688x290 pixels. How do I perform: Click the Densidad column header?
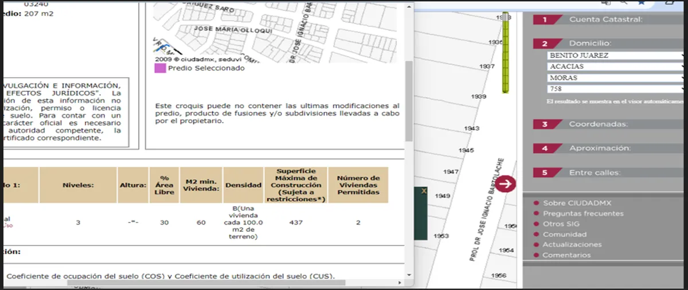243,185
